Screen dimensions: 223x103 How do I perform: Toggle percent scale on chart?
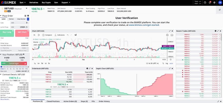click(163, 63)
